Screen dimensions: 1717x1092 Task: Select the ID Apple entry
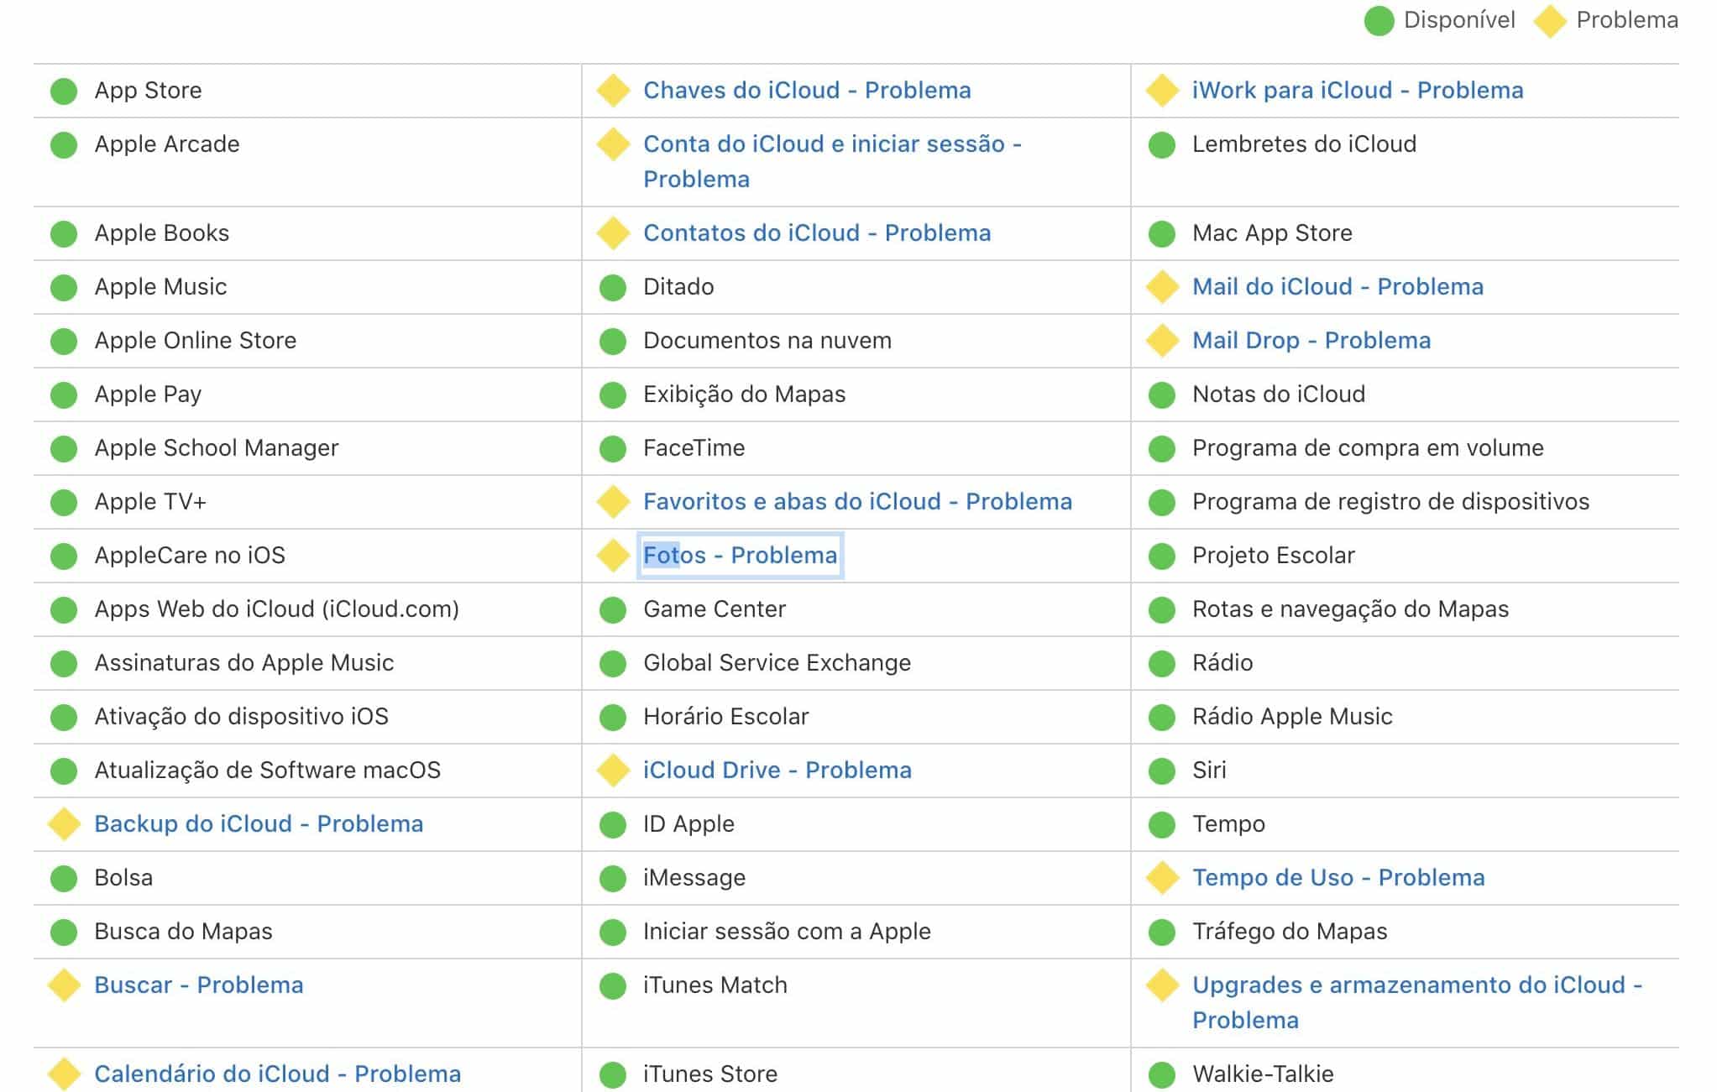(689, 824)
